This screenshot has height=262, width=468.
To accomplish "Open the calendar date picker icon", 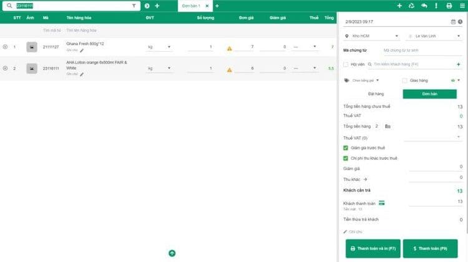I will [453, 22].
